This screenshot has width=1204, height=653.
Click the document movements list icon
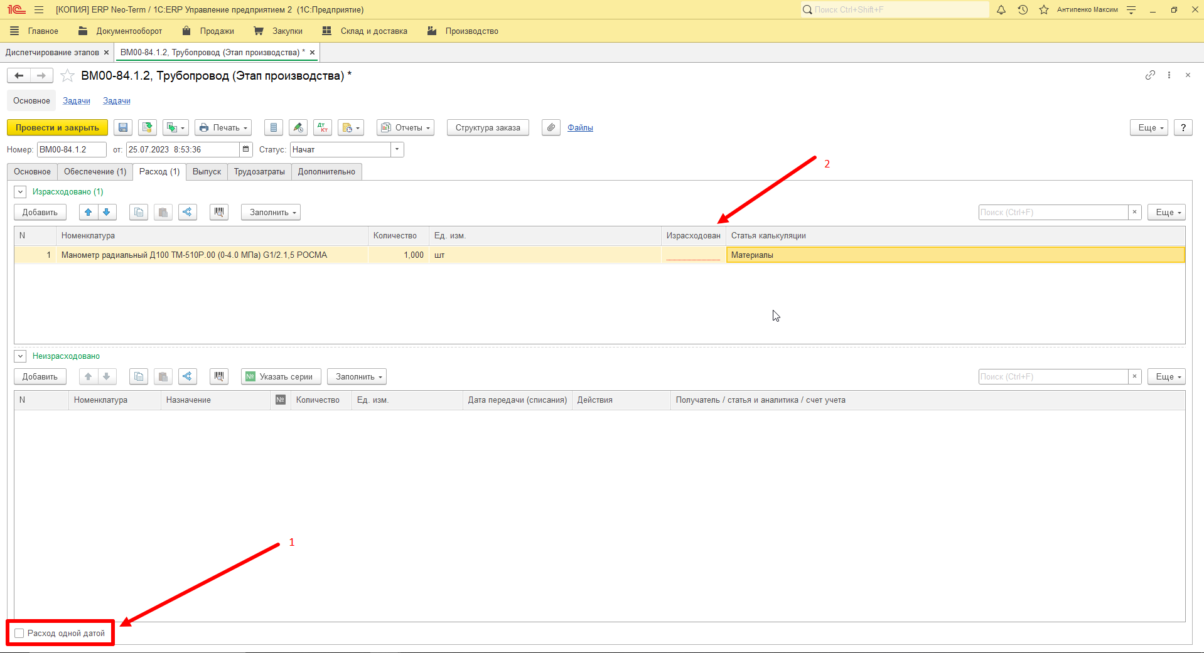[273, 127]
